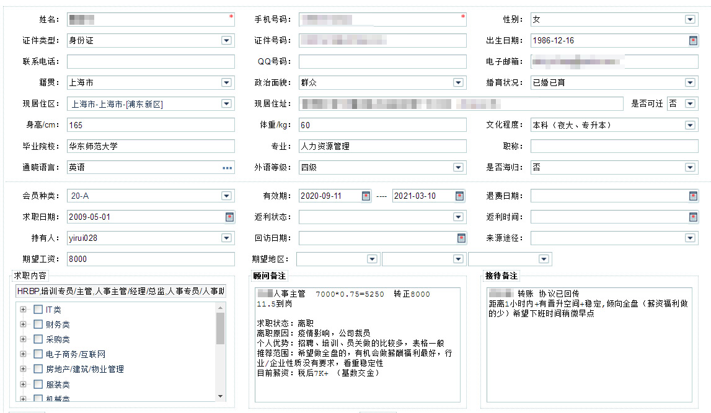The image size is (711, 413).
Task: Open the second 期望地区 dropdown
Action: click(458, 259)
